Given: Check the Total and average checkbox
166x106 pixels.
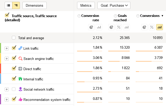Looking at the screenshot, I should [14, 38].
